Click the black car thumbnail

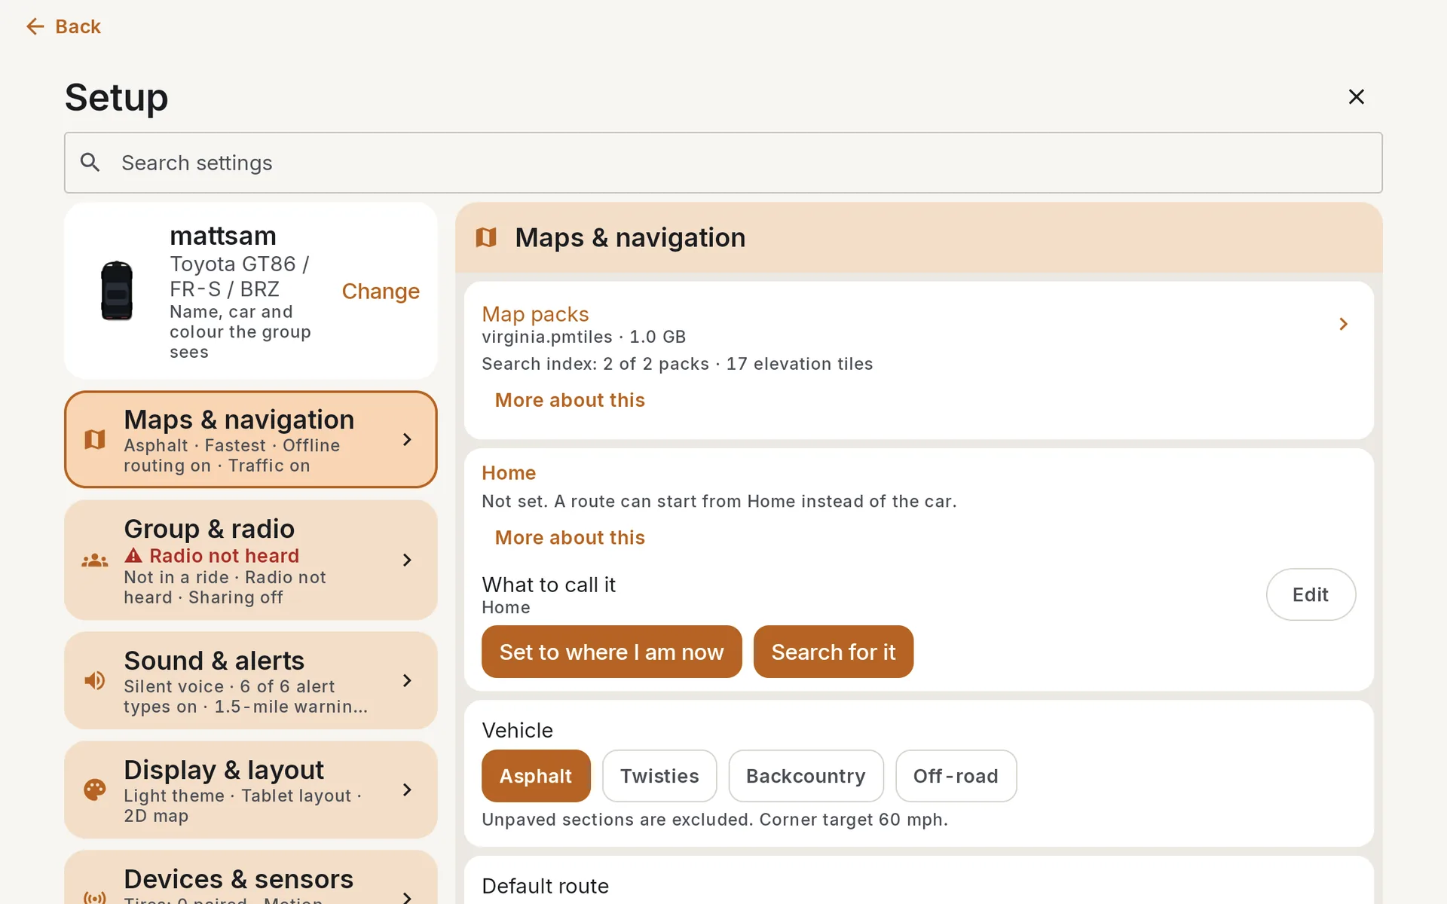(117, 291)
